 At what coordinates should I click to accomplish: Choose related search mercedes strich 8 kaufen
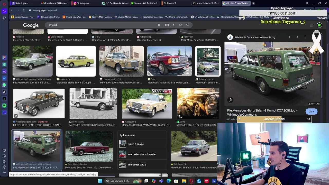[x=142, y=154]
